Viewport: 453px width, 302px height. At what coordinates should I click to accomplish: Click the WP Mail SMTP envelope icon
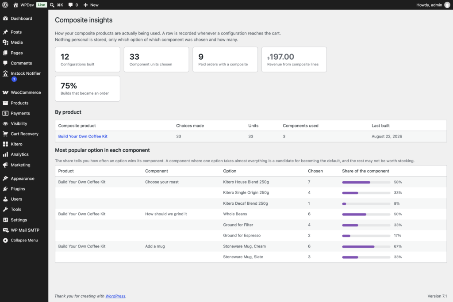click(5, 230)
